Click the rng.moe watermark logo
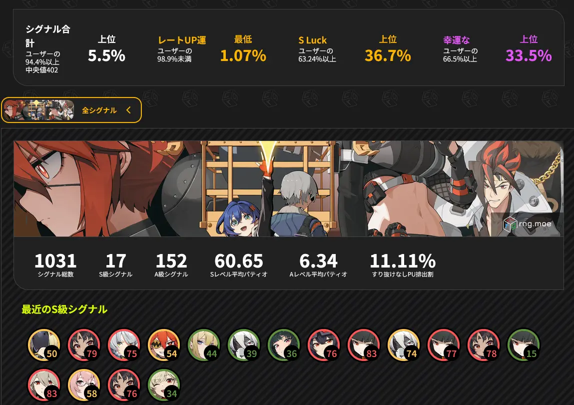Viewport: 574px width, 405px height. (527, 224)
